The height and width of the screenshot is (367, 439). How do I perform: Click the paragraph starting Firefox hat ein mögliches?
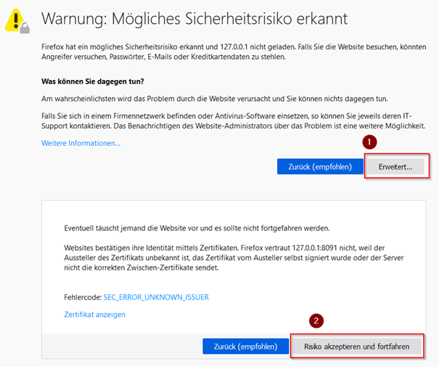(234, 52)
